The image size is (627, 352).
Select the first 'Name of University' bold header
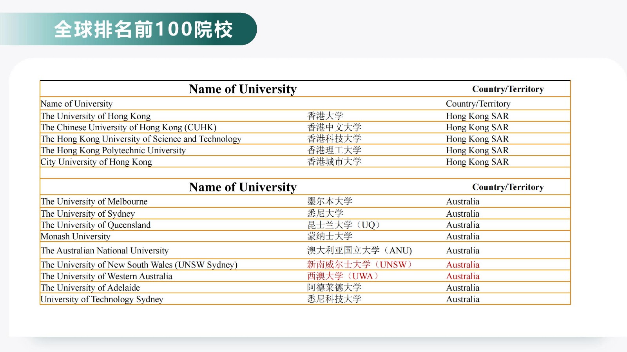point(243,89)
